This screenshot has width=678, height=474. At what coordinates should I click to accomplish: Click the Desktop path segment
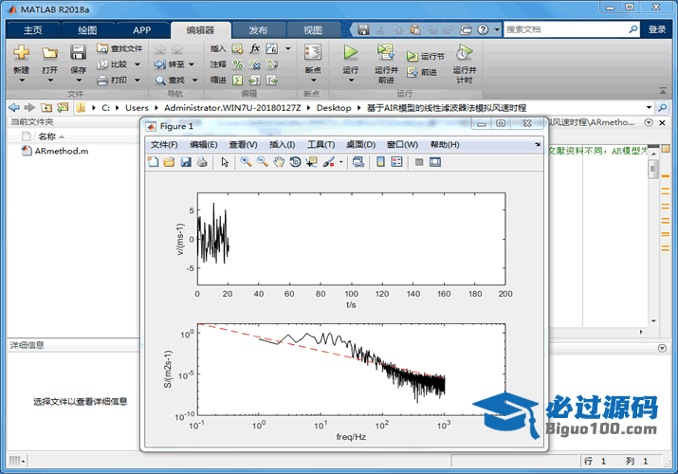click(334, 107)
